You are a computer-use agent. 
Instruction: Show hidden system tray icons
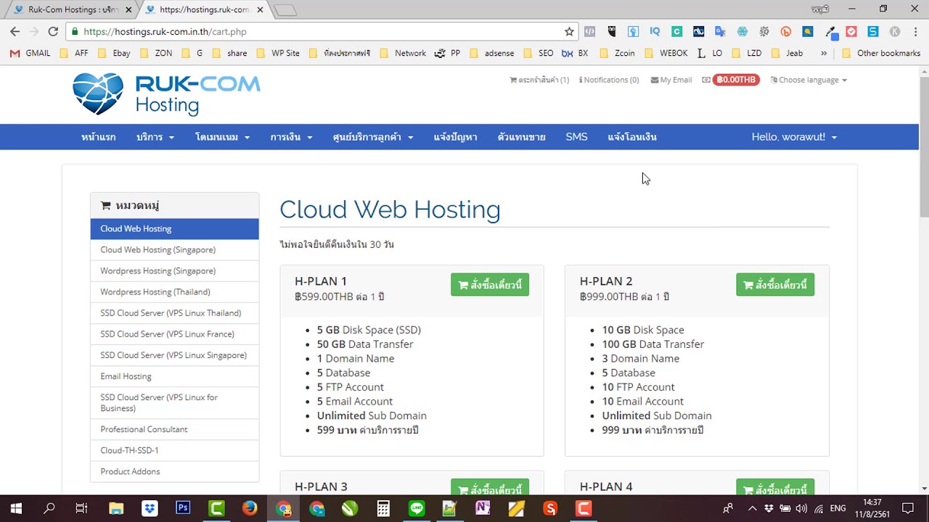point(752,509)
